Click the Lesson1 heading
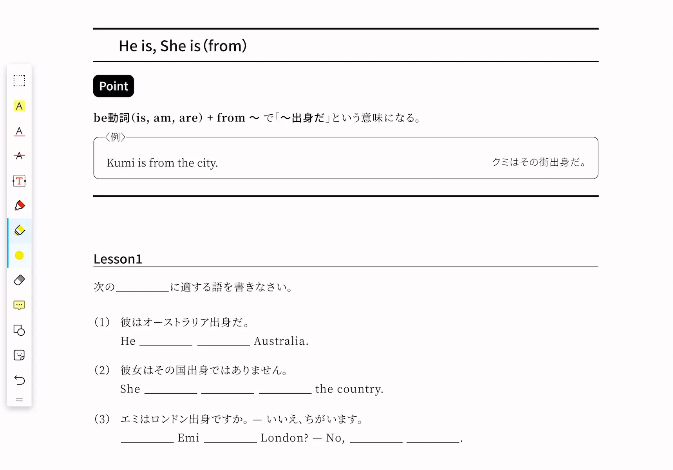Image resolution: width=673 pixels, height=470 pixels. tap(118, 259)
